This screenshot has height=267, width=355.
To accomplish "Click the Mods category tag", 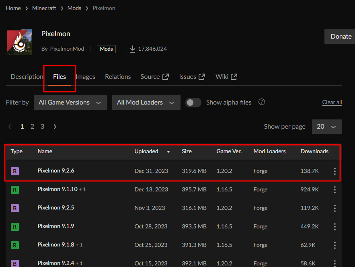I will (106, 49).
